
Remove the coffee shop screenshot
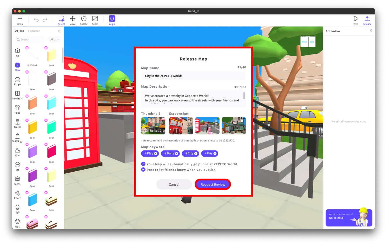point(242,121)
